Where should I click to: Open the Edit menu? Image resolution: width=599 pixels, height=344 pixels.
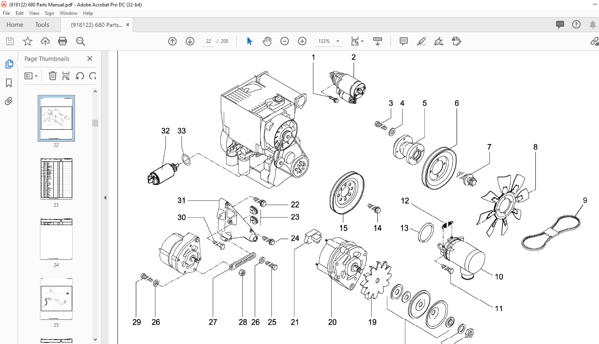(20, 13)
